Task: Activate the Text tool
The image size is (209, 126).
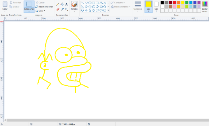Action: pos(66,4)
